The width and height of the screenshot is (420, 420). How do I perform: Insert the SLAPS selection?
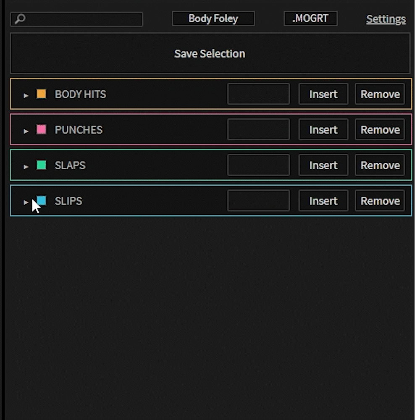[x=323, y=165]
